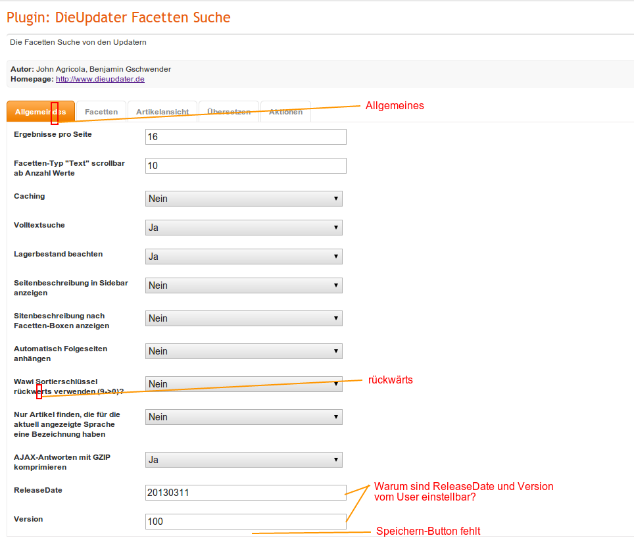Image resolution: width=634 pixels, height=542 pixels.
Task: Expand Sitenbeschreibung nach Facetten-Boxen anzeigen dropdown
Action: pos(244,318)
